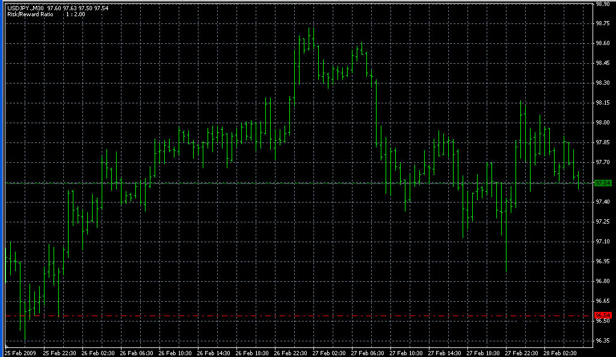Viewport: 616px width, 357px height.
Task: Click the 96.80 price axis label
Action: 603,281
